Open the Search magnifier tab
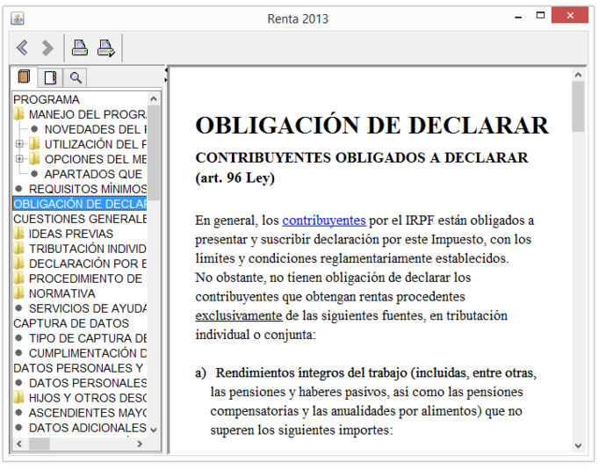This screenshot has height=470, width=606. pos(76,77)
